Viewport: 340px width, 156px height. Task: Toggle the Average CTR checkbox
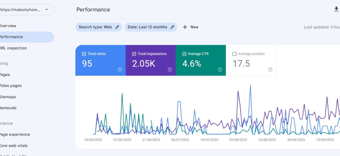coord(184,54)
